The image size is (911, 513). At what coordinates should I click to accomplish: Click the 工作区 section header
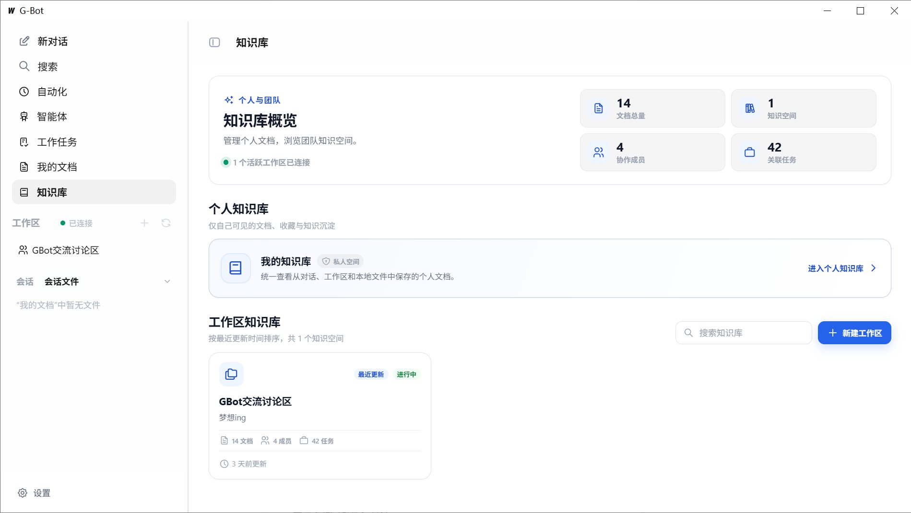26,223
